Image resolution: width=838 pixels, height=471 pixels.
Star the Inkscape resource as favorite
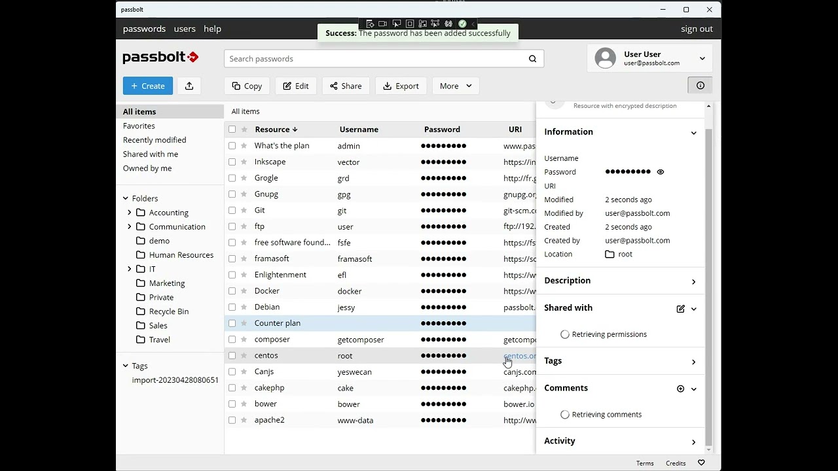[x=244, y=162]
